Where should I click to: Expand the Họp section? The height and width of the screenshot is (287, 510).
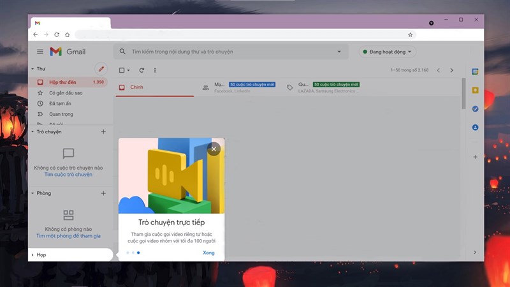[33, 254]
